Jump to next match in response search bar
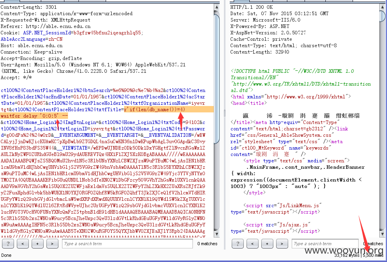This screenshot has width=387, height=262. (282, 244)
